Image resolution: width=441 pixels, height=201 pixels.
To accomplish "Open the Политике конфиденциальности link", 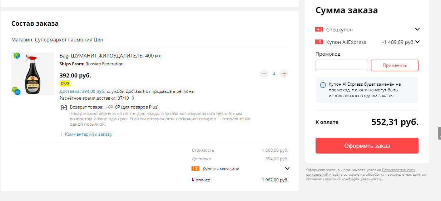I will pyautogui.click(x=352, y=179).
